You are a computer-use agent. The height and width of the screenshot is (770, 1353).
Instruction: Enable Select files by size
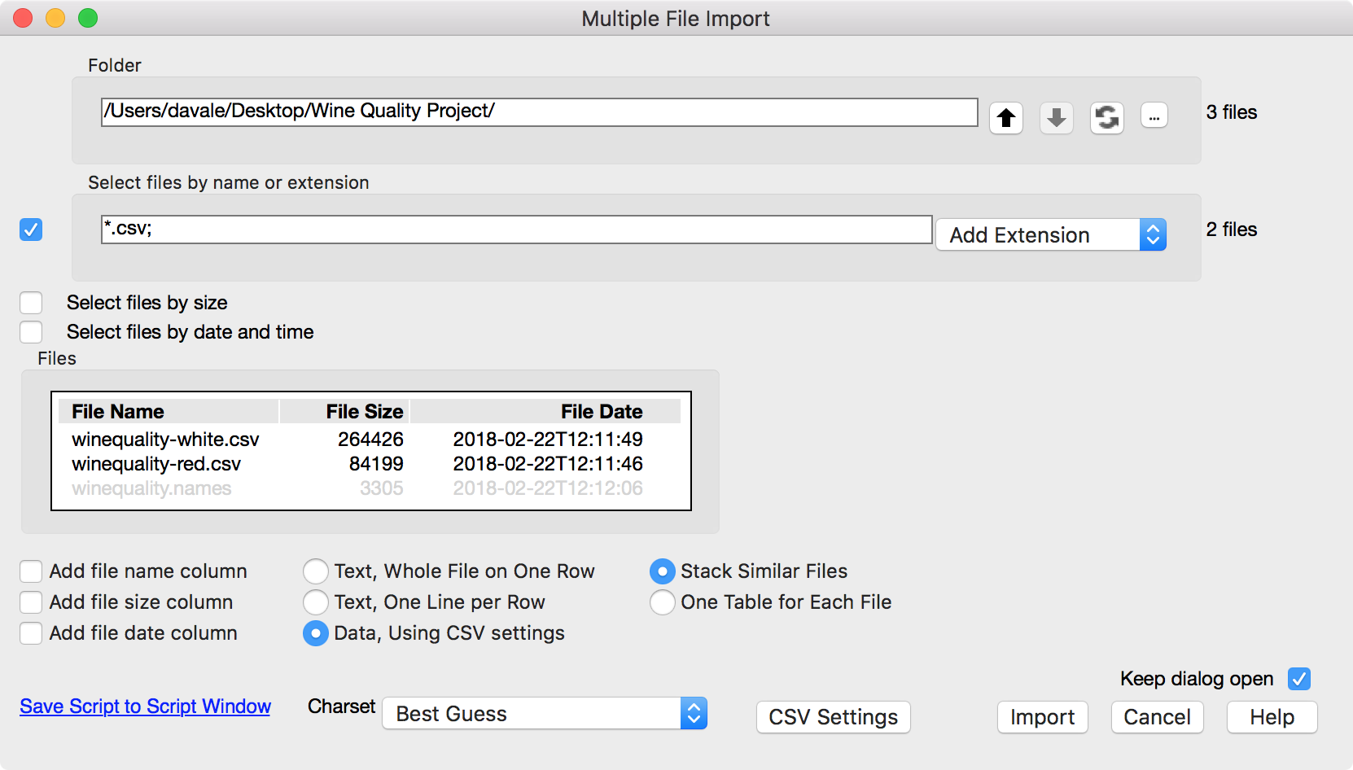30,302
